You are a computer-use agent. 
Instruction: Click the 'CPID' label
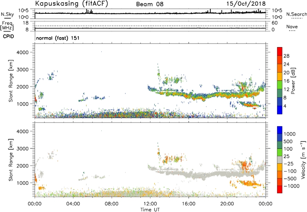pyautogui.click(x=8, y=36)
